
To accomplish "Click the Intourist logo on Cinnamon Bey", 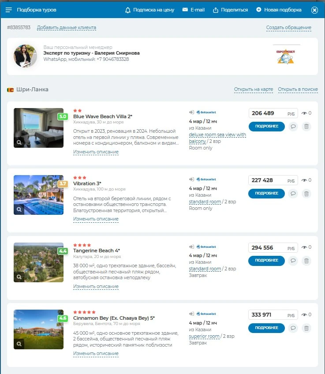I will [206, 314].
